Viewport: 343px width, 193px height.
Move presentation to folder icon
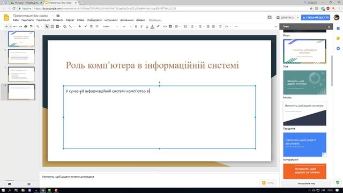tap(58, 16)
